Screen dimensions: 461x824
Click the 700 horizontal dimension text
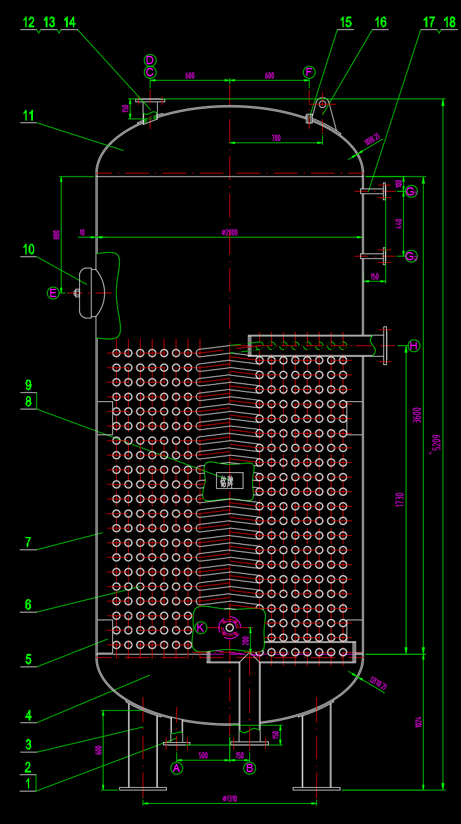point(276,138)
